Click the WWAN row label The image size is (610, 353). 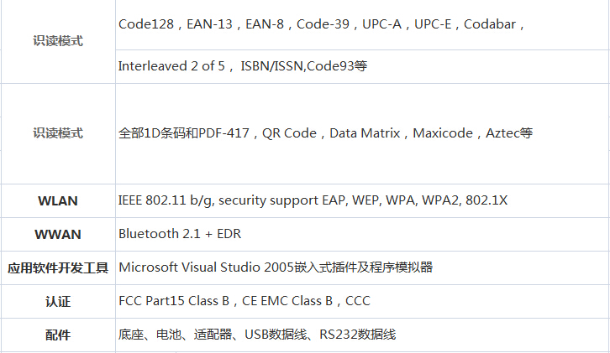[58, 234]
